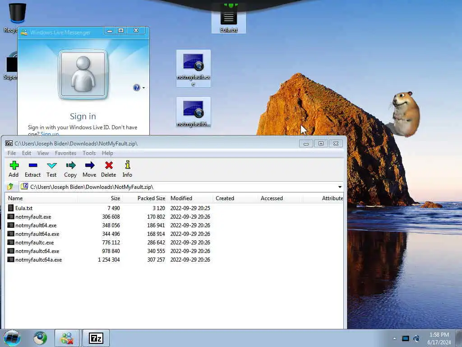
Task: Sort by the Attributes column header
Action: click(323, 198)
